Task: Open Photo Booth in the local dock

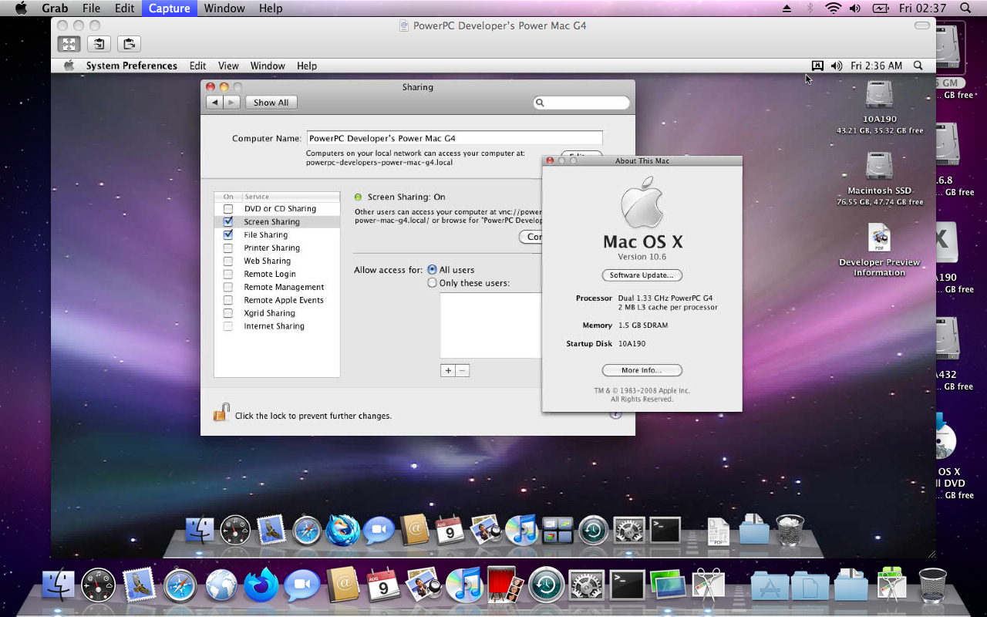Action: tap(505, 586)
